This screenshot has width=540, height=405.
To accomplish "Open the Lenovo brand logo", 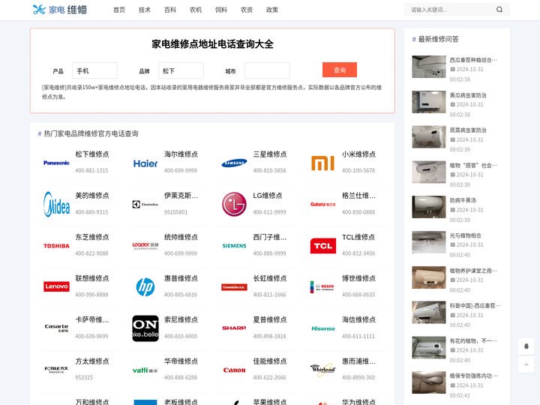I will point(56,286).
